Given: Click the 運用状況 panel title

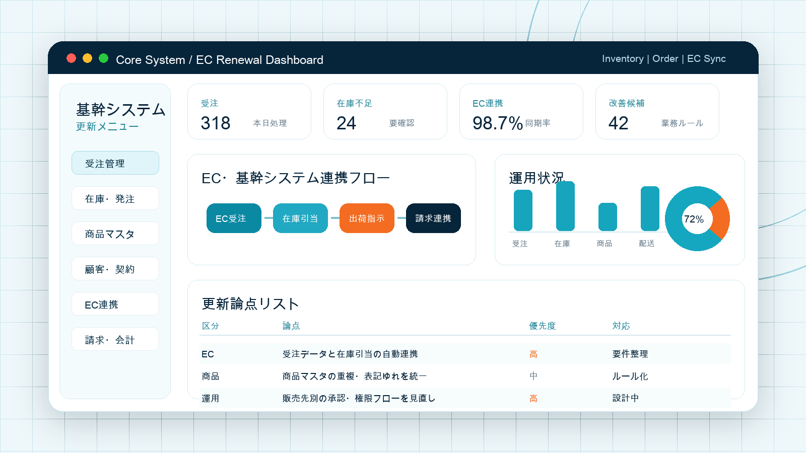Looking at the screenshot, I should 537,178.
